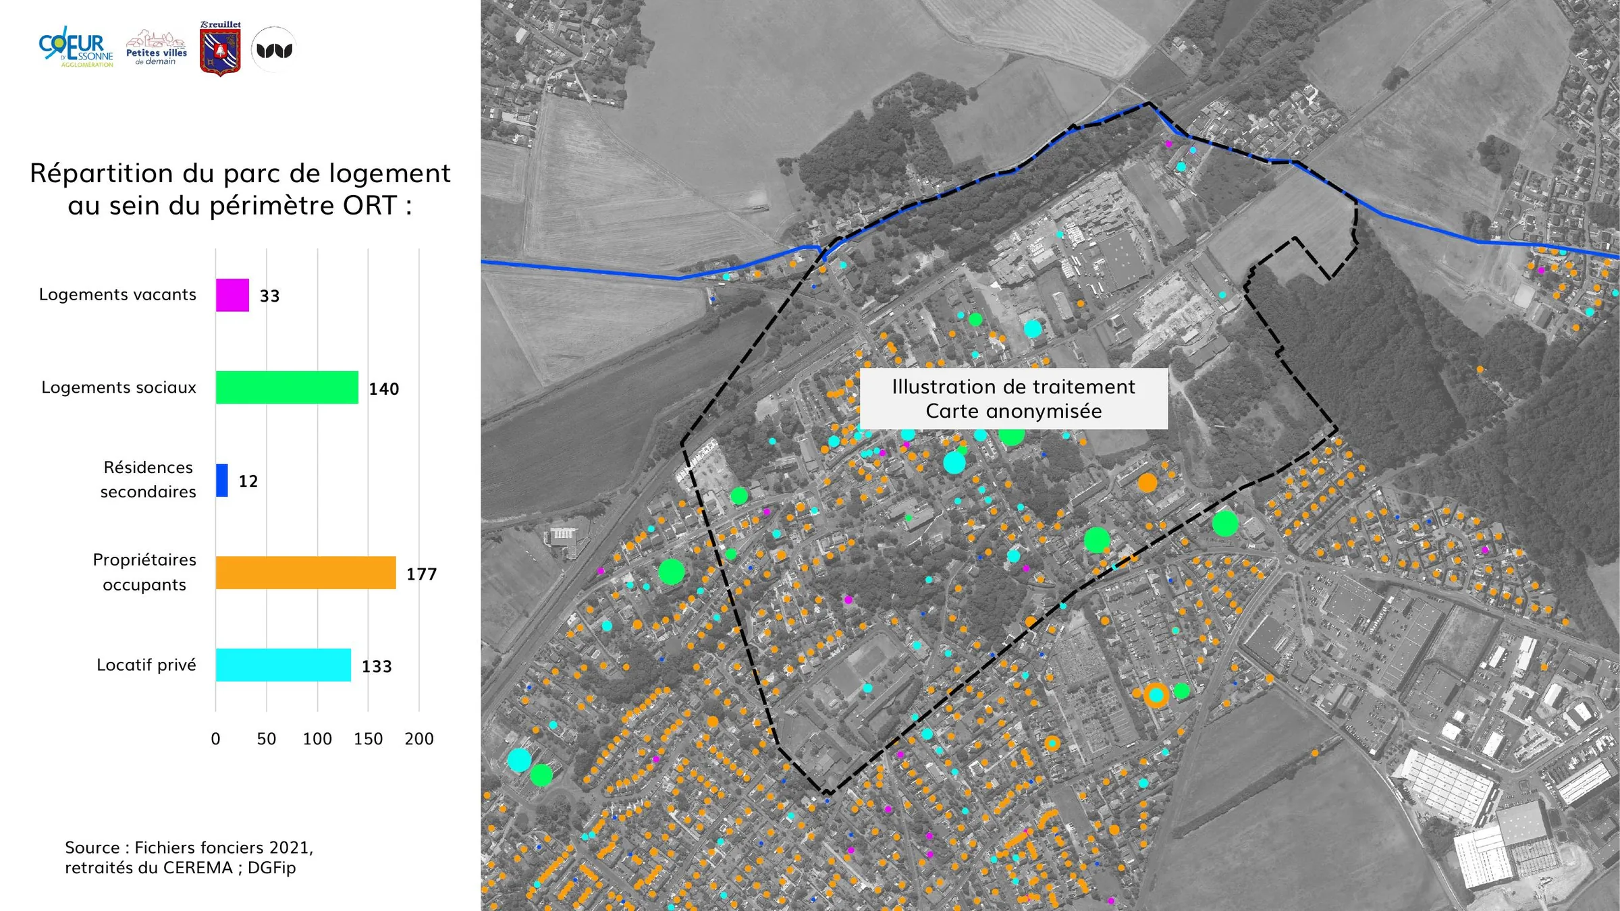The image size is (1620, 911).
Task: Select the green Logements sociaux bar
Action: (x=287, y=387)
